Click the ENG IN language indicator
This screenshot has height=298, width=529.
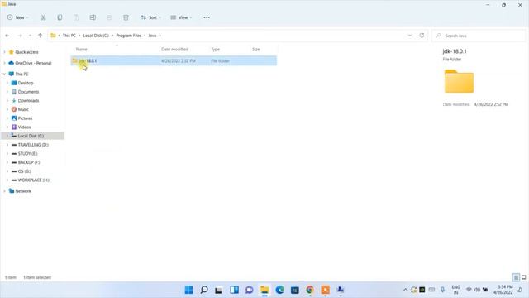(455, 290)
